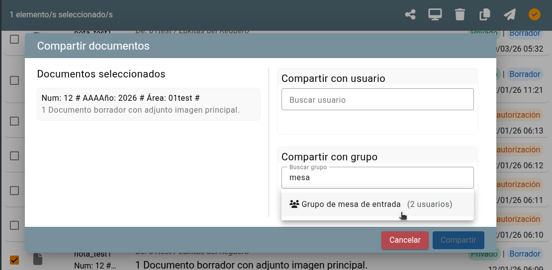Tick the checkbox beside the 06:13 row
The width and height of the screenshot is (552, 270).
tap(14, 121)
